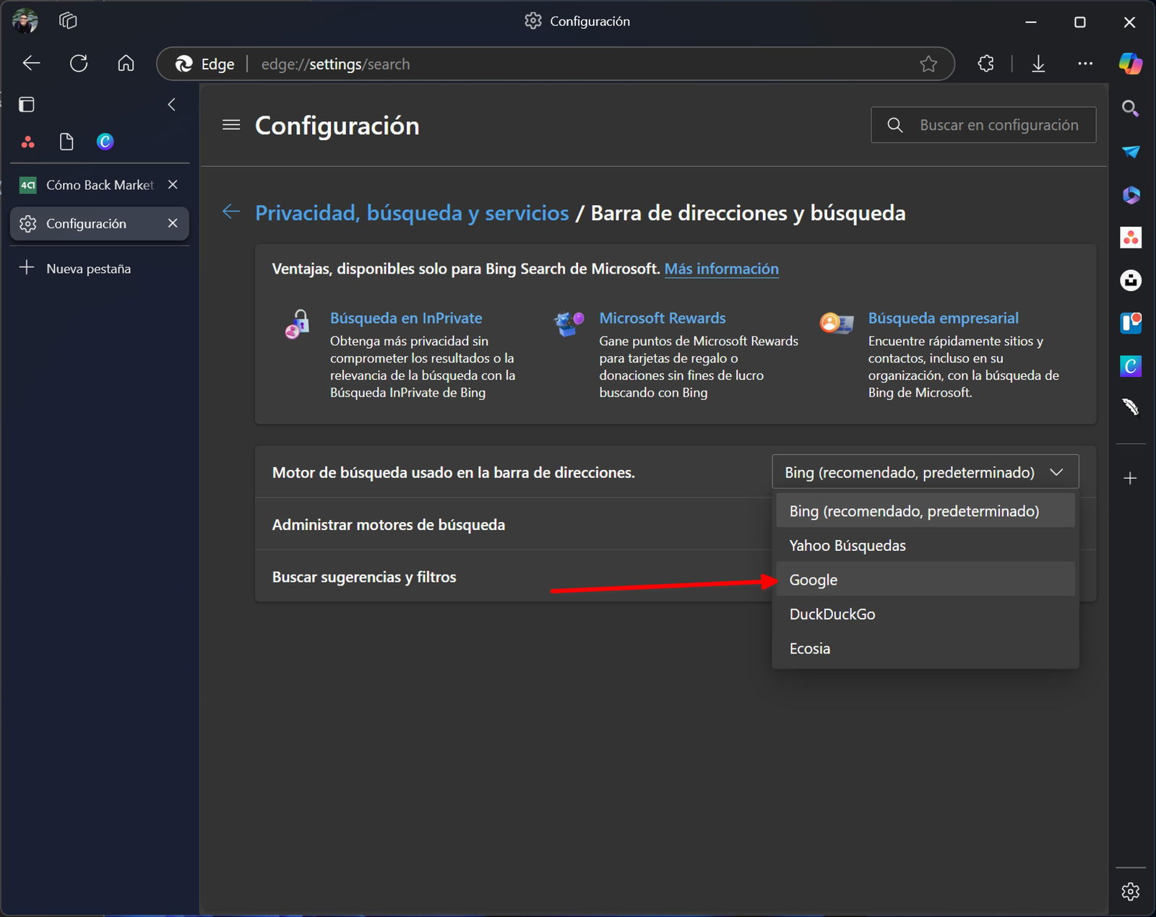Screen dimensions: 1156x917
Task: Select Yahoo Búsquedas option
Action: point(926,546)
